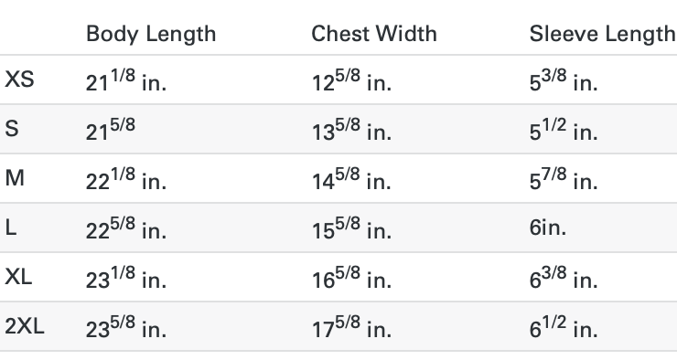Click the Sleeve Length column header
The height and width of the screenshot is (360, 677).
pos(603,34)
